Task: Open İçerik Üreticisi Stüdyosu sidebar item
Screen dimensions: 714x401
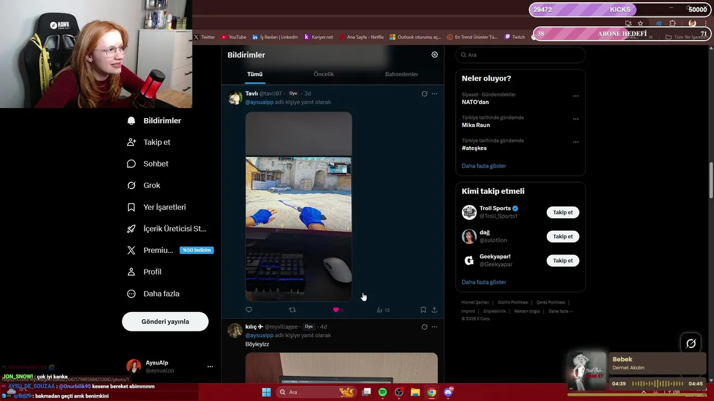Action: pyautogui.click(x=167, y=229)
